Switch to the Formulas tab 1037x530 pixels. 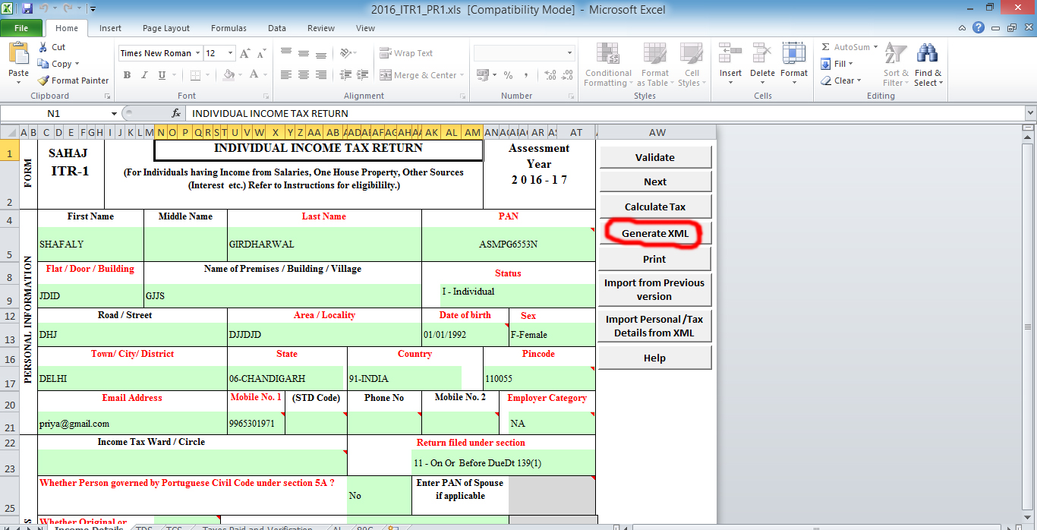click(x=229, y=28)
